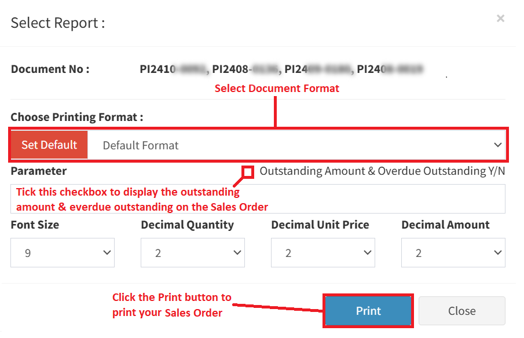
Task: Click the Select Report dialog title
Action: pos(58,23)
